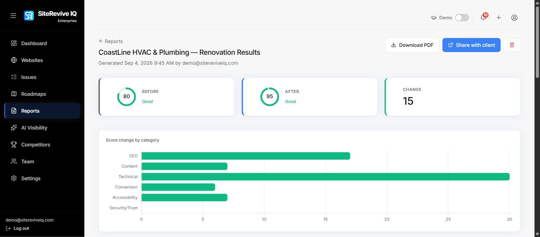The height and width of the screenshot is (237, 540).
Task: Open the Team page
Action: (x=42, y=161)
